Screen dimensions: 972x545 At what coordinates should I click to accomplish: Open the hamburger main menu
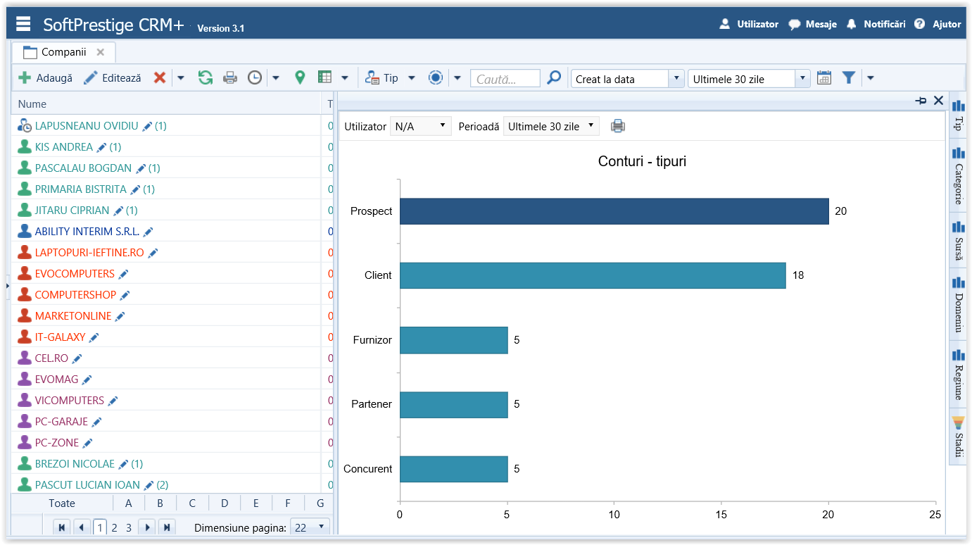[23, 24]
